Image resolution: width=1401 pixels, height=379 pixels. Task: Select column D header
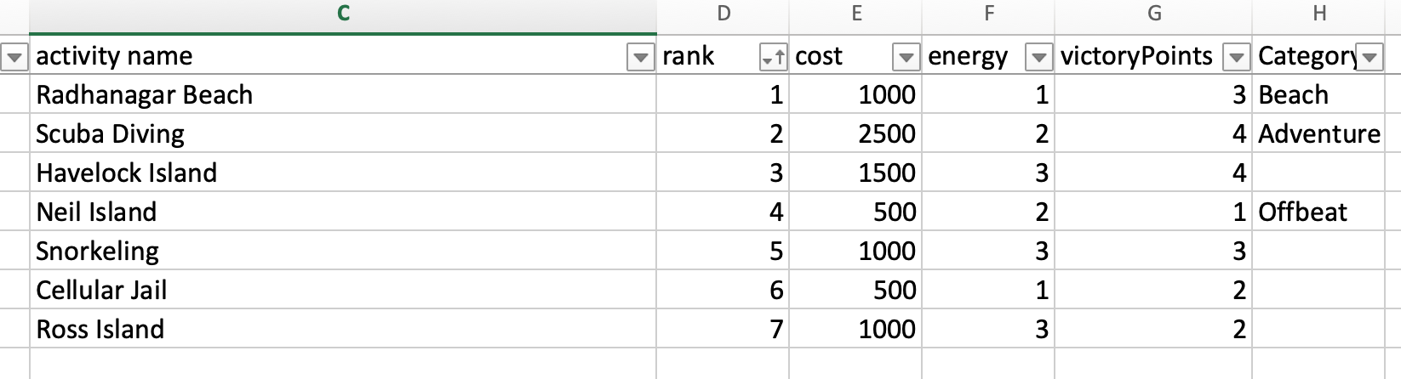click(x=723, y=13)
